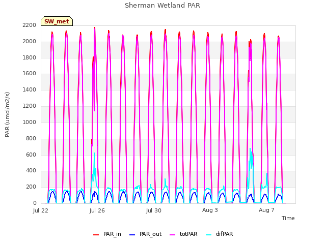This screenshot has height=244, width=326.
Task: Click the Aug 7 x-axis tick label
Action: (266, 210)
